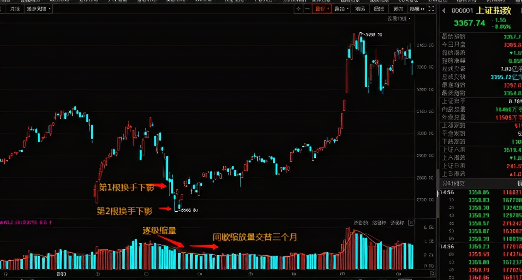Switch to the 月线 tab at top left
Screen dimensions: 522x280
tap(16, 8)
